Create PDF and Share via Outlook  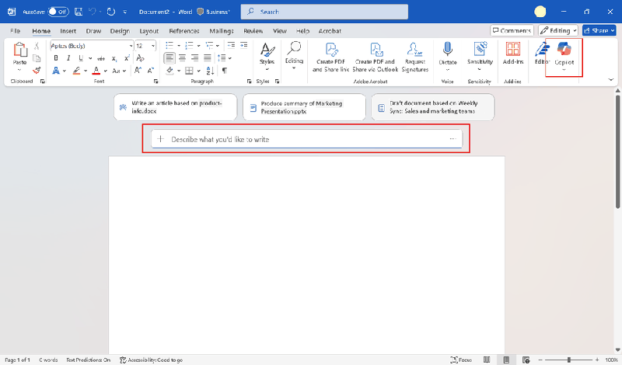(x=375, y=57)
